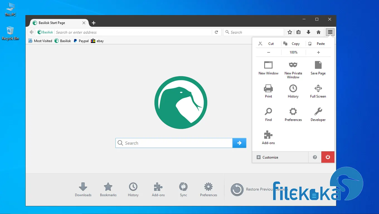The height and width of the screenshot is (214, 379).
Task: Open Add-ons on the start page
Action: coord(158,189)
